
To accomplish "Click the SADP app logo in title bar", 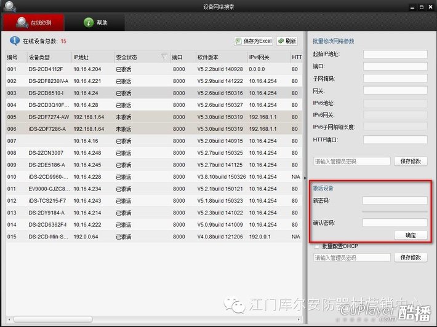I will click(x=10, y=7).
